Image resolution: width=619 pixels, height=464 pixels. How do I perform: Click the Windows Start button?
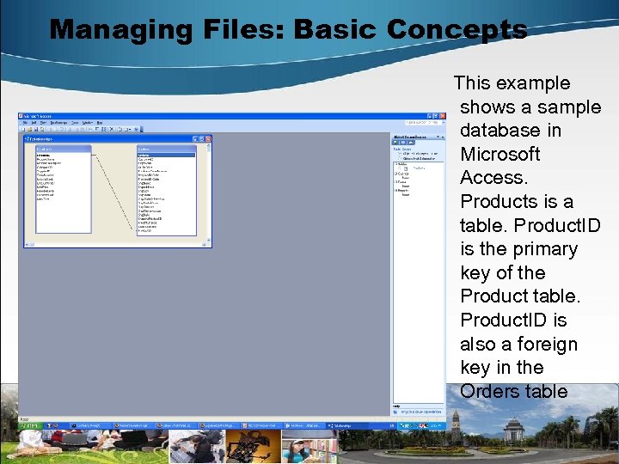click(x=30, y=425)
